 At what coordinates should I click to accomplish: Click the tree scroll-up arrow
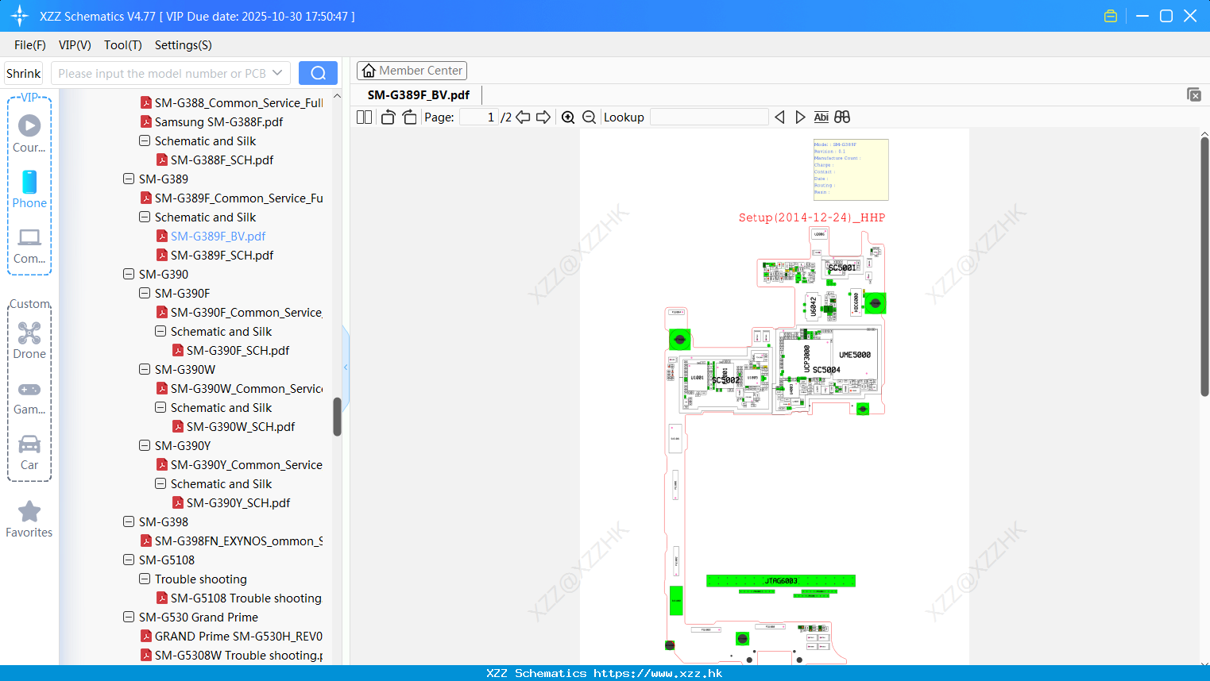tap(337, 95)
